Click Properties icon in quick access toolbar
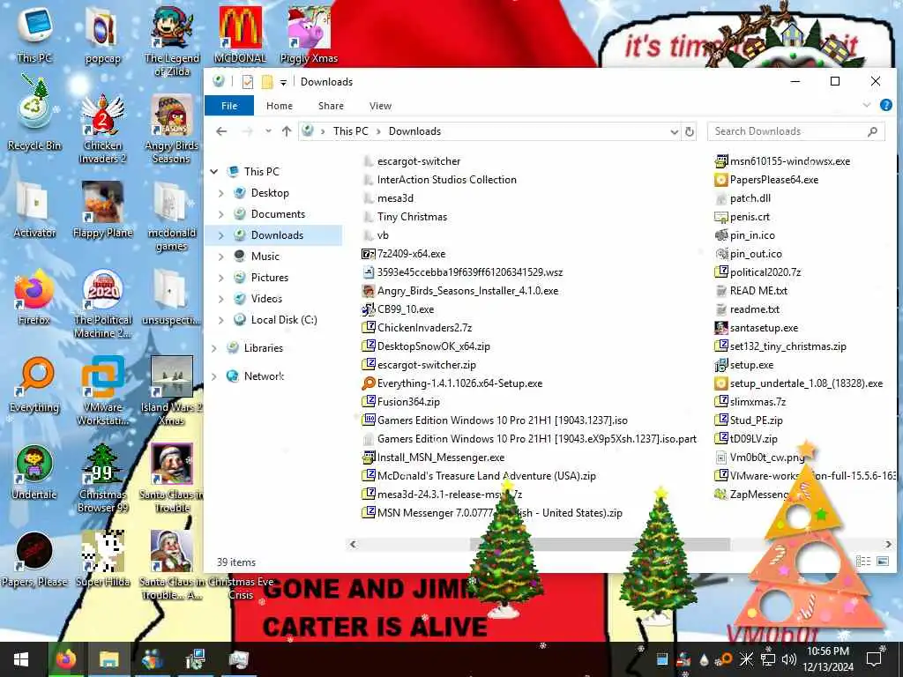The height and width of the screenshot is (677, 903). 248,82
